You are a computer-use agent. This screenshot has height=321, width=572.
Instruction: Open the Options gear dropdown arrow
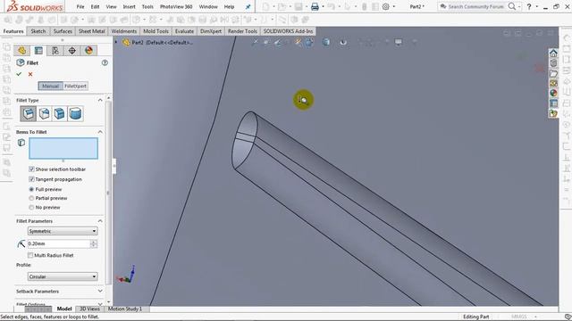pyautogui.click(x=393, y=6)
